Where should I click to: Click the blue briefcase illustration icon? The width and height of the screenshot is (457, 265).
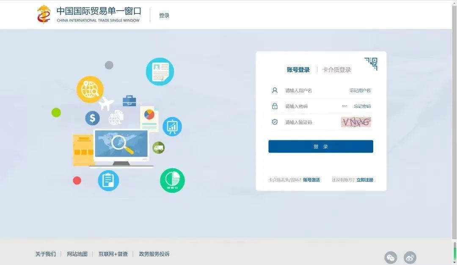click(129, 101)
